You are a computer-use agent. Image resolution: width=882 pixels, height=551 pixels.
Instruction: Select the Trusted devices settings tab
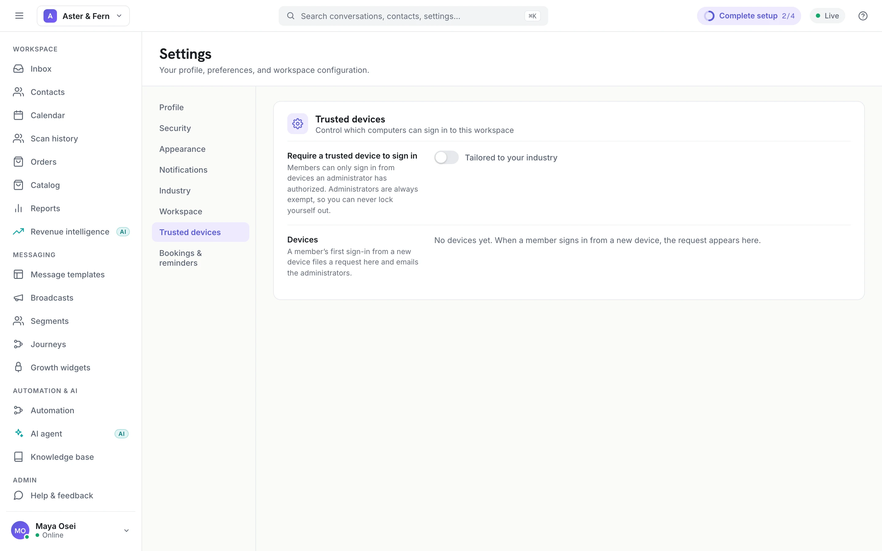pos(201,232)
